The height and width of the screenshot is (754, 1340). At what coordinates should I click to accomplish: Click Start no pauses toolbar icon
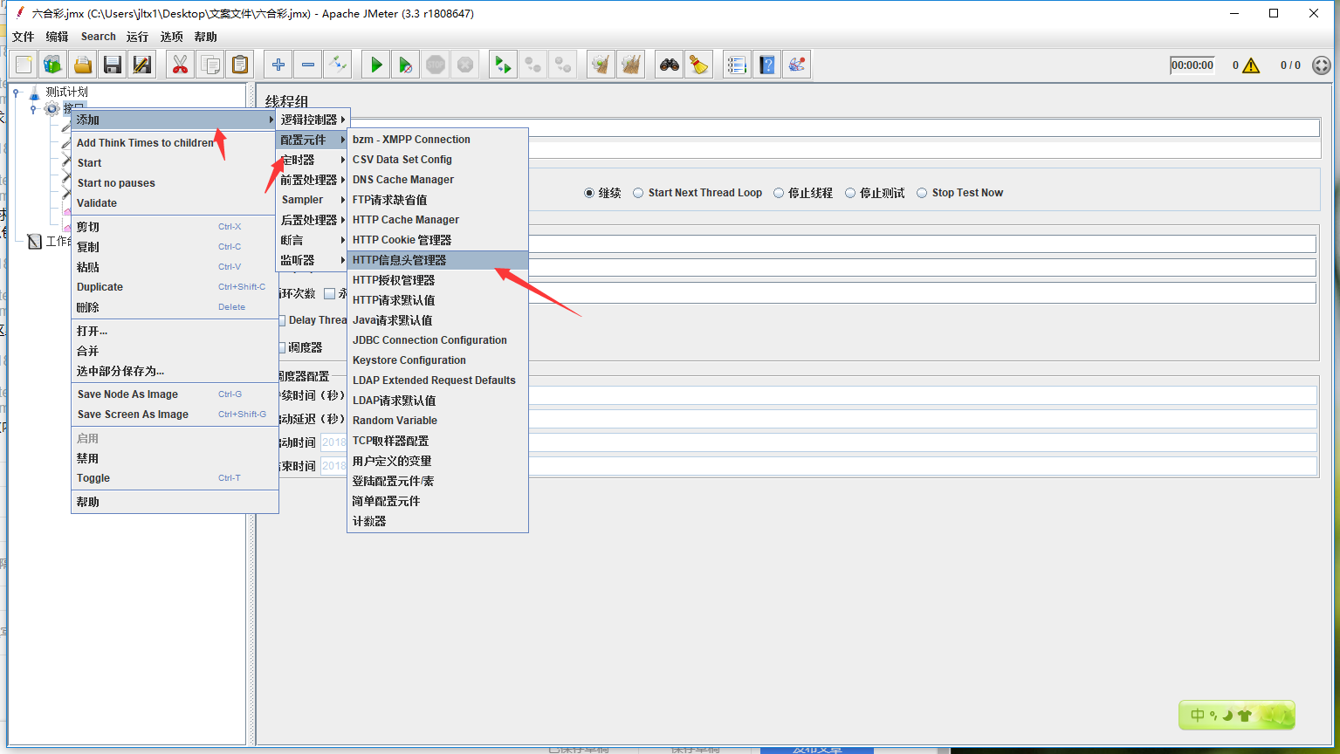pos(406,65)
